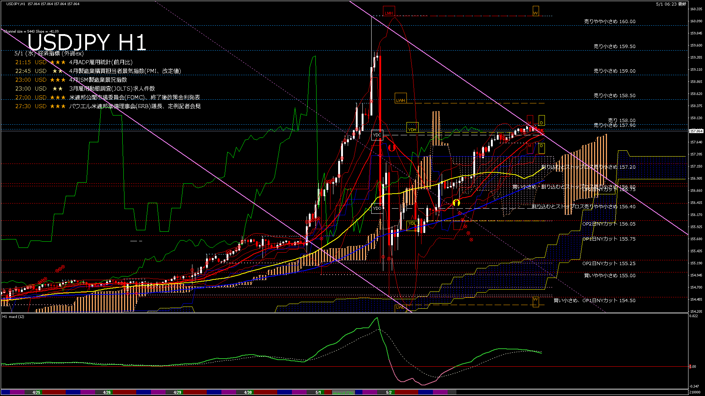Screen dimensions: 705x396
Task: Select the YDH yesterday-high label
Action: [412, 128]
